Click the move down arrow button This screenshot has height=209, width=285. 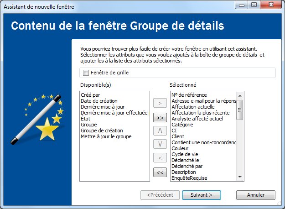[x=160, y=144]
